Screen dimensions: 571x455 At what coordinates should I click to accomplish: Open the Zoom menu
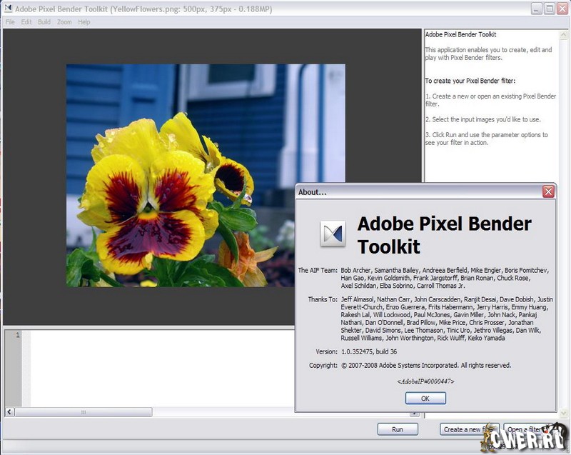click(64, 22)
